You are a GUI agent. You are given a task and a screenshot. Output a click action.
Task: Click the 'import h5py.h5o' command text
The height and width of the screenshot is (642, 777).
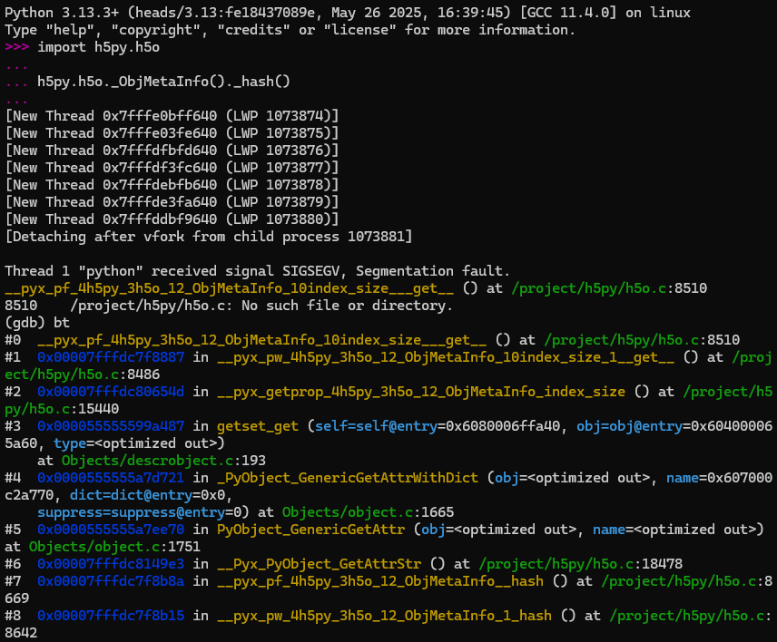point(99,47)
